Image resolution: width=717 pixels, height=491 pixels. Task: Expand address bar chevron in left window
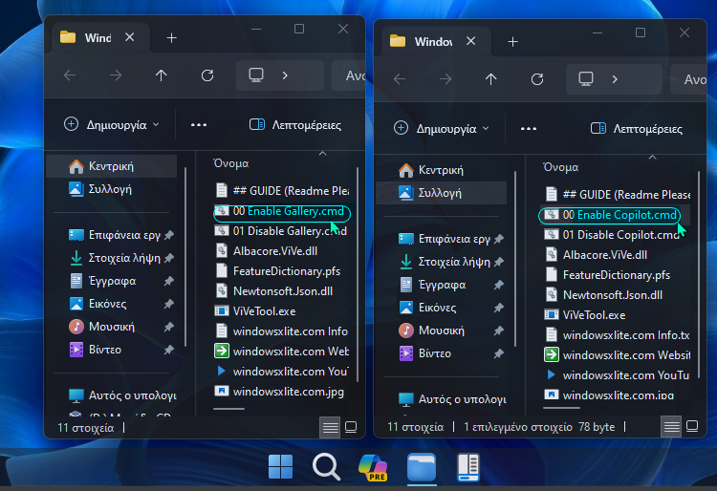click(x=285, y=75)
